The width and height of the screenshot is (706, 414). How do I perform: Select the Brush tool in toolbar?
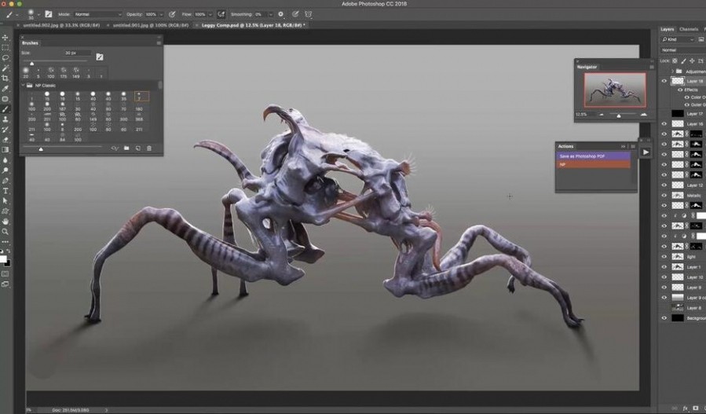point(5,109)
